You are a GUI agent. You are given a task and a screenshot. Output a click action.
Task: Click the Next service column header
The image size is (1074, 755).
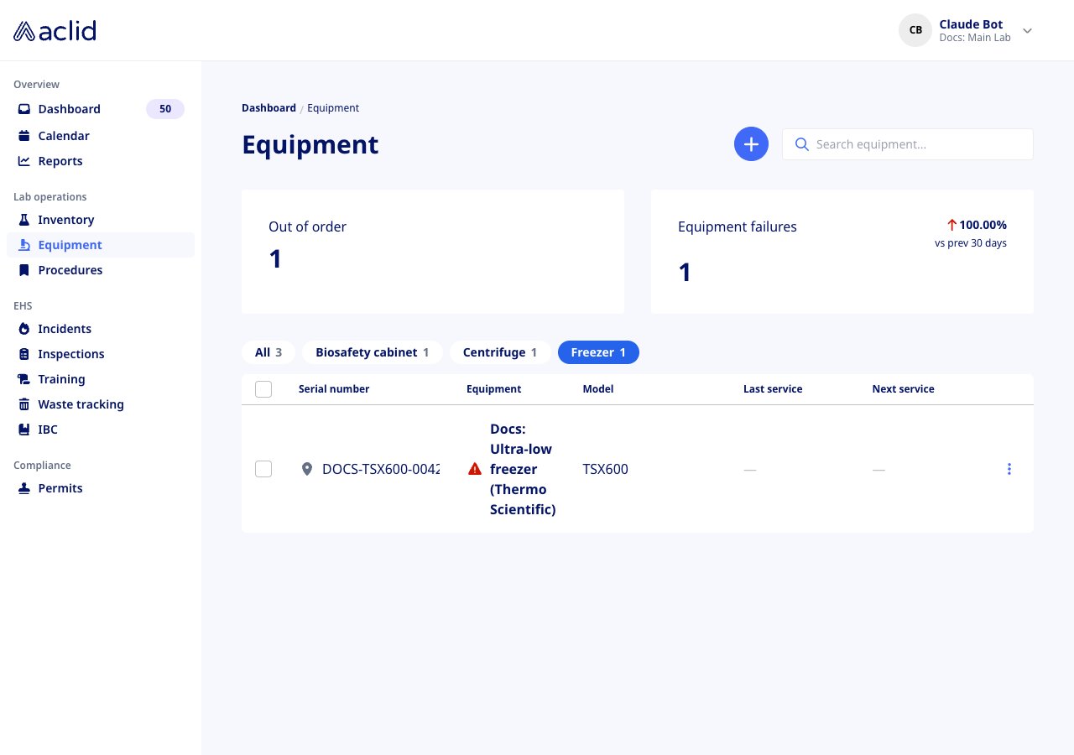click(x=903, y=389)
